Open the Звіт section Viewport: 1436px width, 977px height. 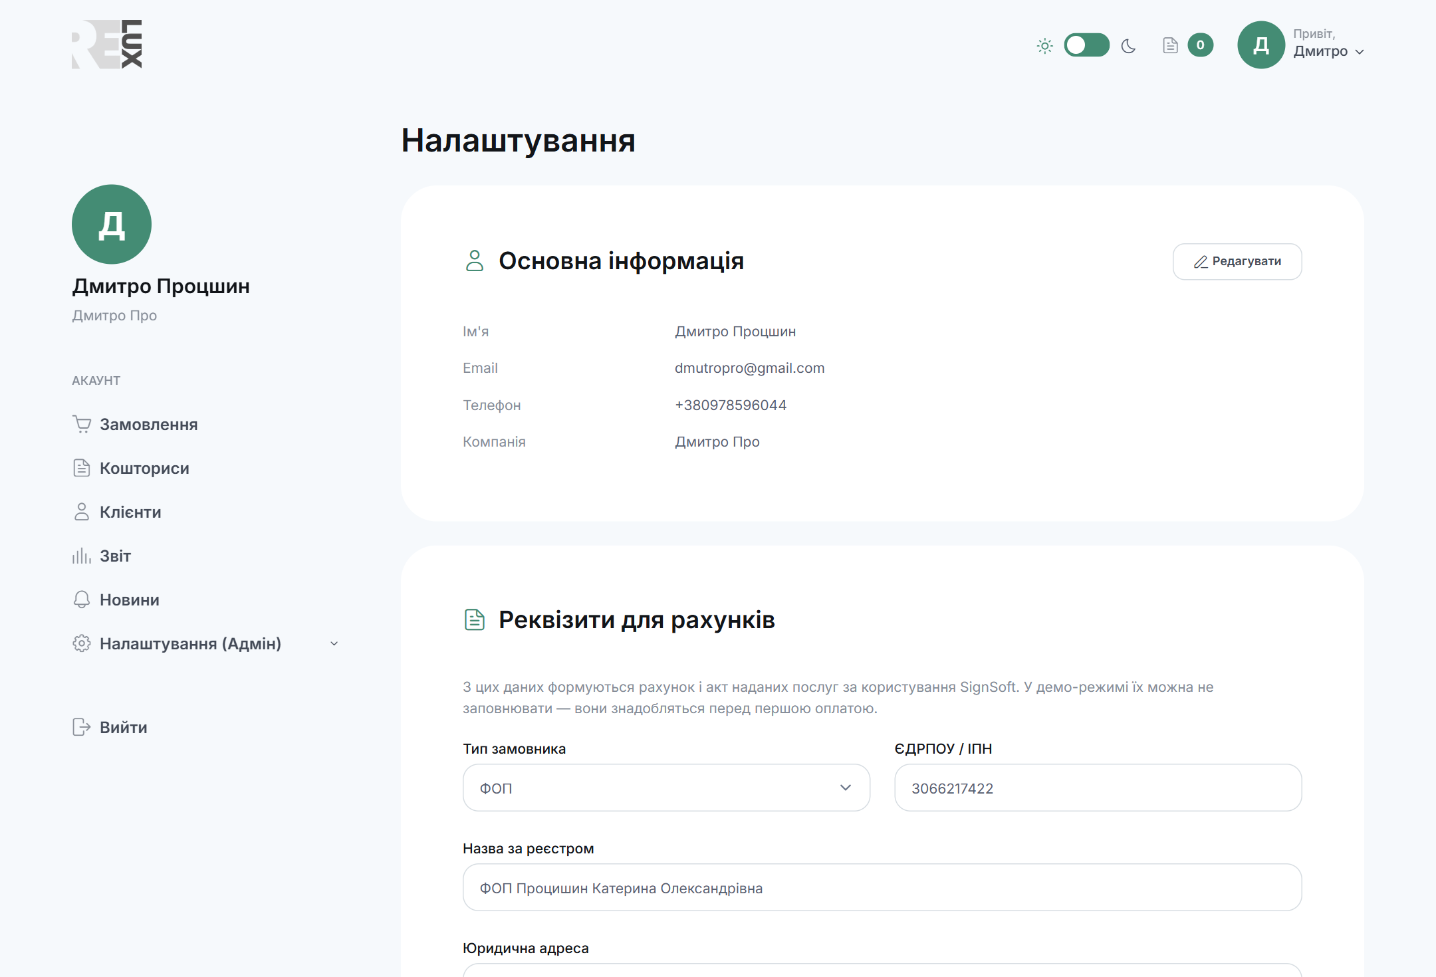pos(115,556)
